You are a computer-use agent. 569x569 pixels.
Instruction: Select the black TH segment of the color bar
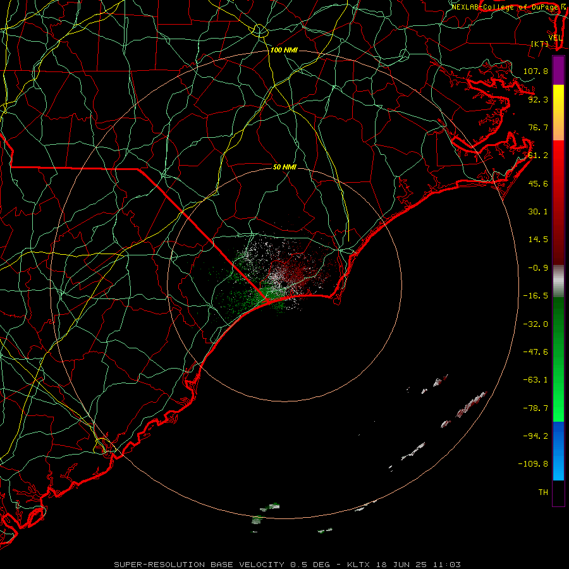pos(558,493)
